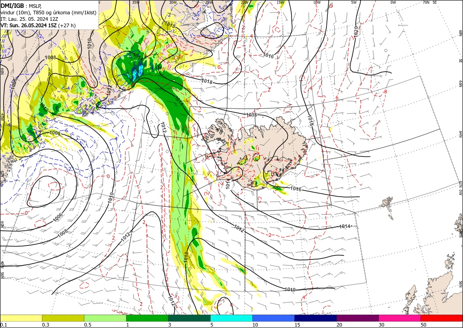Click the dark green 3–5 legend swatch
The height and width of the screenshot is (328, 463).
point(189,318)
